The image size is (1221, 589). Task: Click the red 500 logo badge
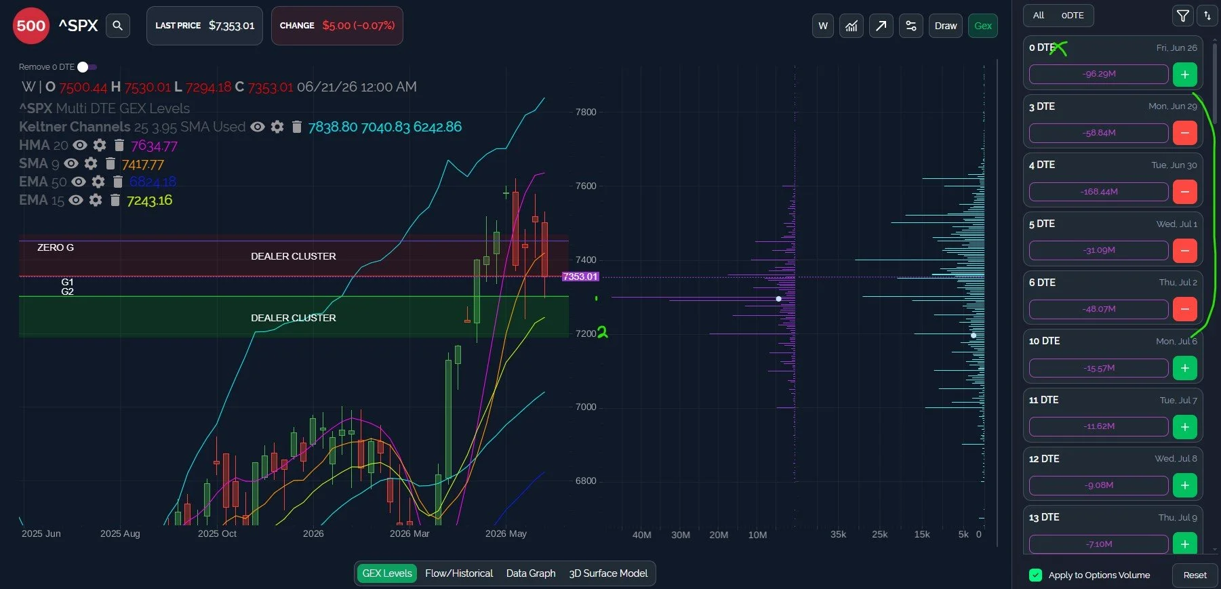click(31, 26)
